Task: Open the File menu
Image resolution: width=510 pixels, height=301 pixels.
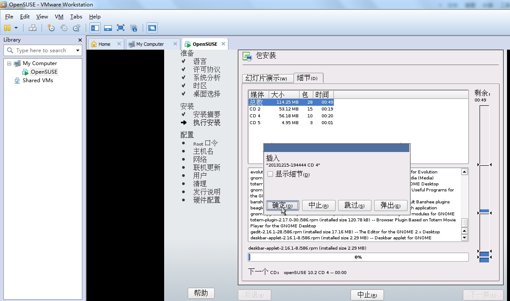Action: click(9, 17)
